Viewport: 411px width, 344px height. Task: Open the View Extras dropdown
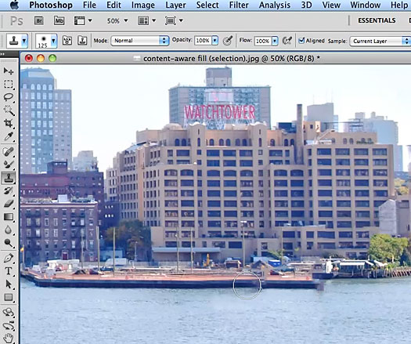83,20
